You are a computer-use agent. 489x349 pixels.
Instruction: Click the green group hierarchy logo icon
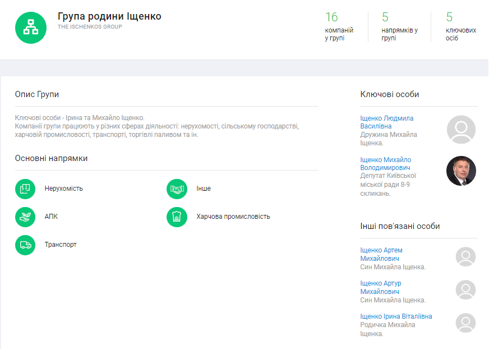(31, 27)
